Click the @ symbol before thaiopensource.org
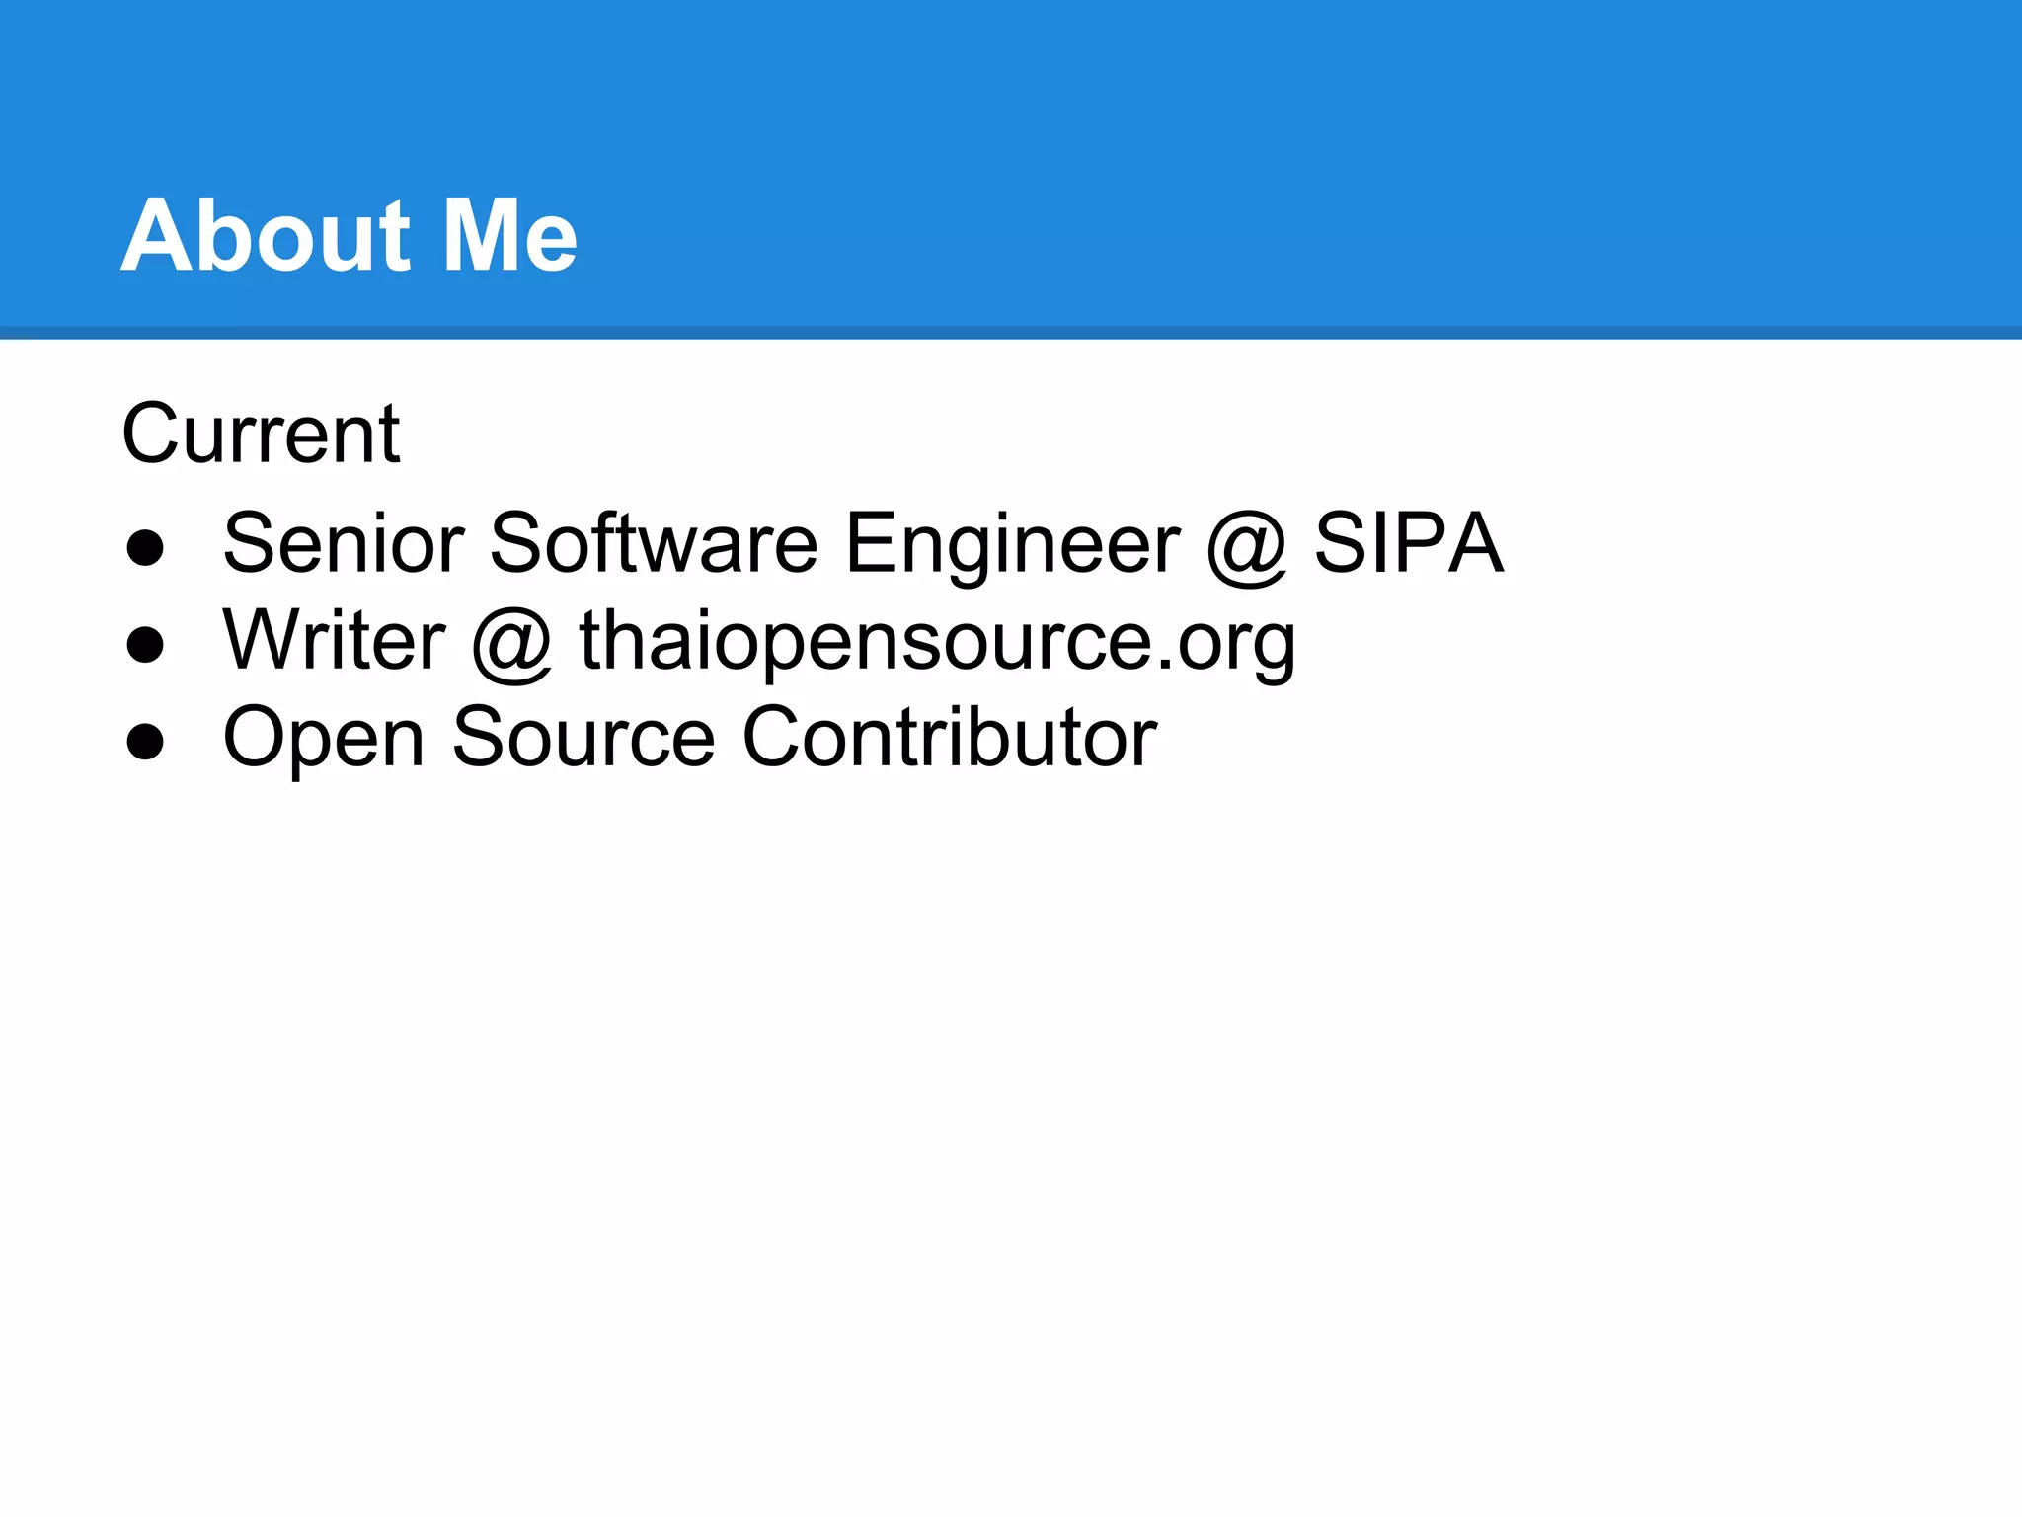 tap(511, 643)
